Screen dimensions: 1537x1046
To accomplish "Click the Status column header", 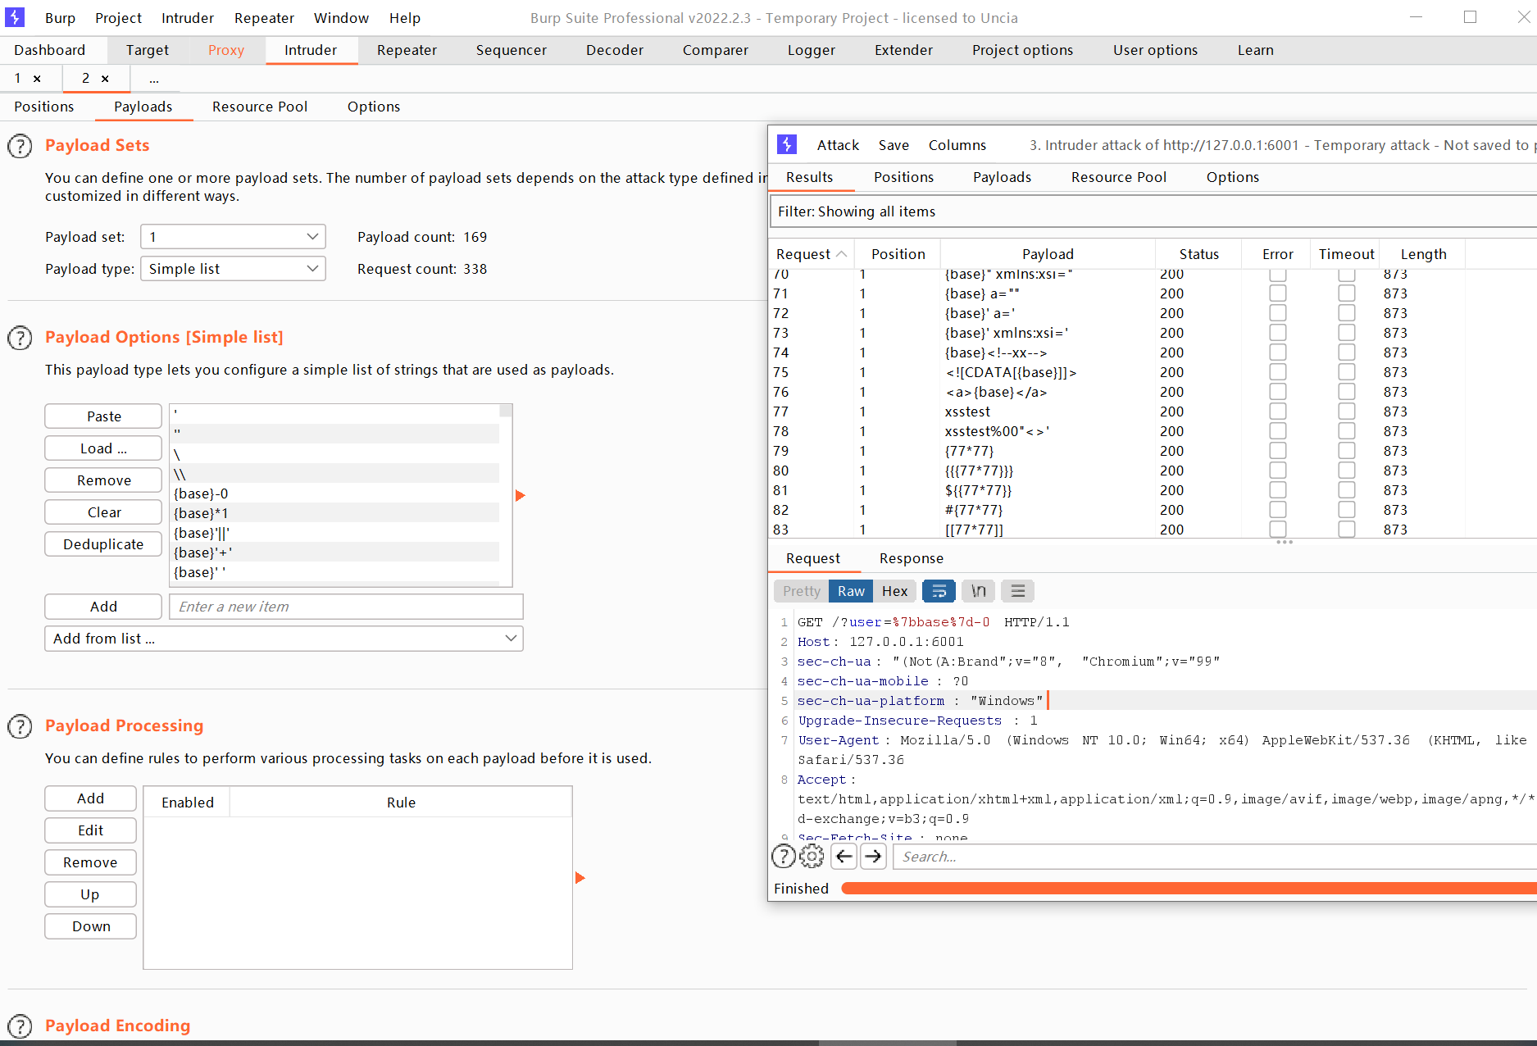I will coord(1198,254).
